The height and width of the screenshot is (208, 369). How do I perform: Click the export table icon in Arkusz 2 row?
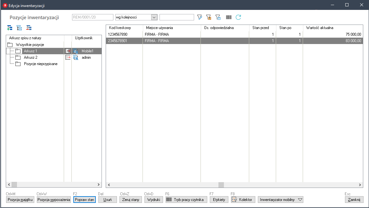pos(68,57)
